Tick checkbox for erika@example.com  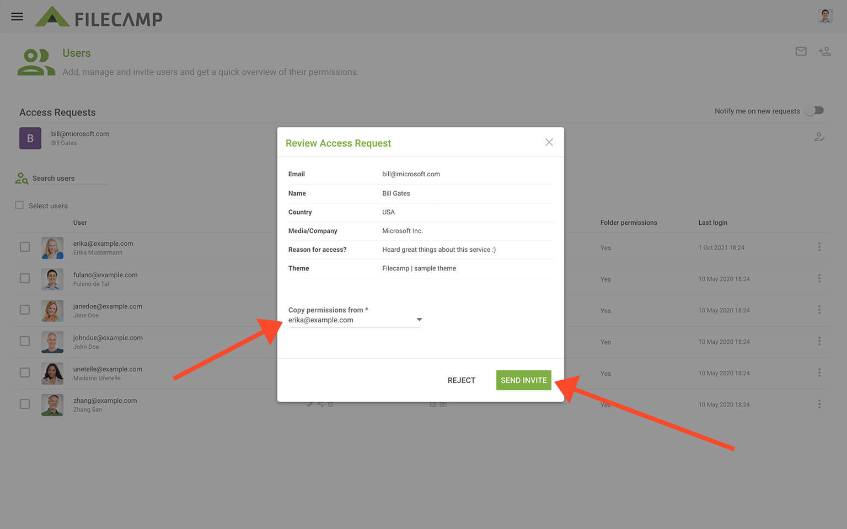click(25, 247)
